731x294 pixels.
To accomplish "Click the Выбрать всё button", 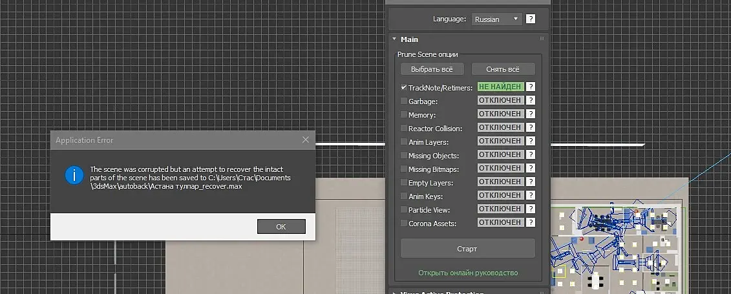I will pos(432,69).
